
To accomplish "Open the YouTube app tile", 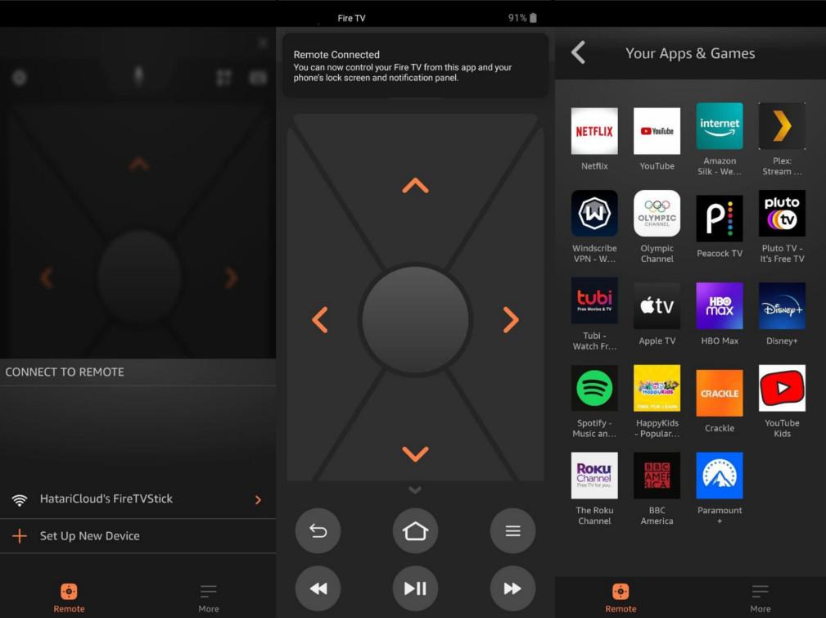I will (x=657, y=131).
